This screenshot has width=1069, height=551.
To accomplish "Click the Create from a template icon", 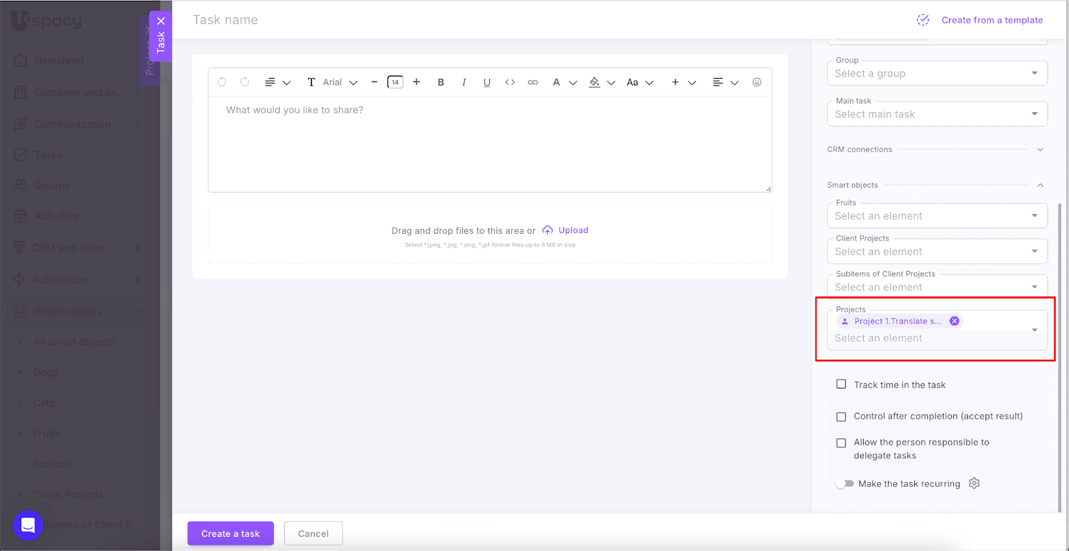I will (x=923, y=20).
